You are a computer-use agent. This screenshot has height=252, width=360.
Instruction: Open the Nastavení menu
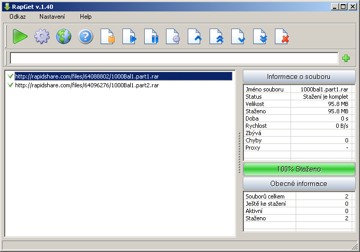[x=52, y=17]
